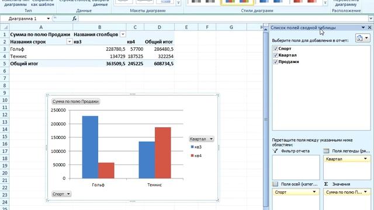Click the worksheet vertical scrollbar thumb

(266, 119)
